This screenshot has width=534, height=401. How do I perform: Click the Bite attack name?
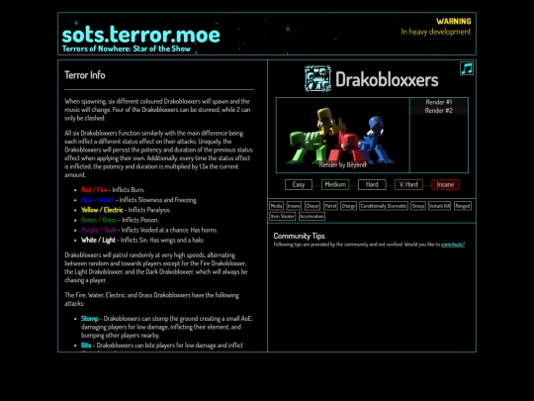point(86,346)
